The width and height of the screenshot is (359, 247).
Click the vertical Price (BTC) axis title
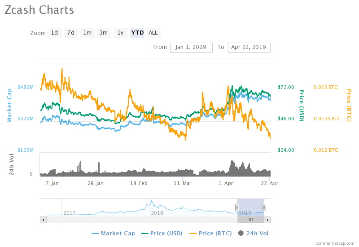(x=349, y=106)
